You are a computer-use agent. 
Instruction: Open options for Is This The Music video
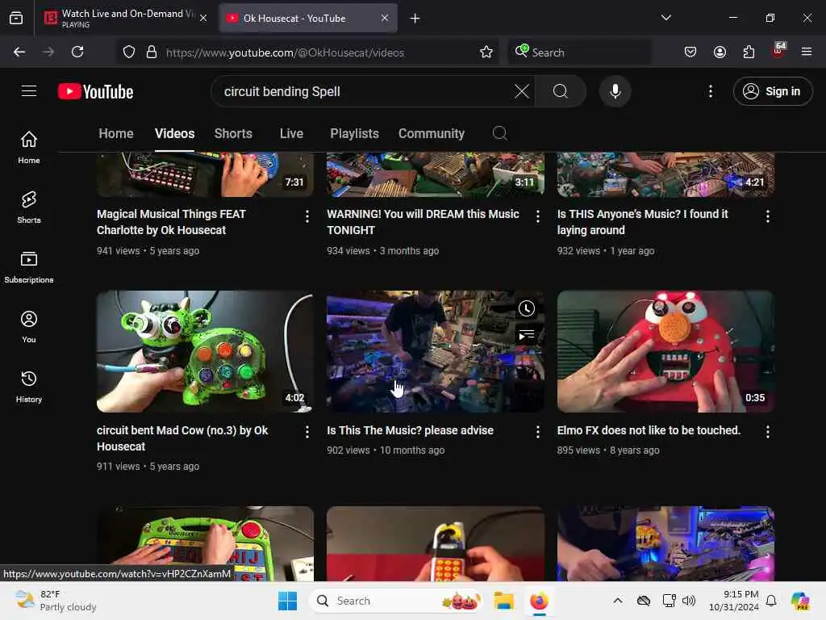pyautogui.click(x=537, y=432)
